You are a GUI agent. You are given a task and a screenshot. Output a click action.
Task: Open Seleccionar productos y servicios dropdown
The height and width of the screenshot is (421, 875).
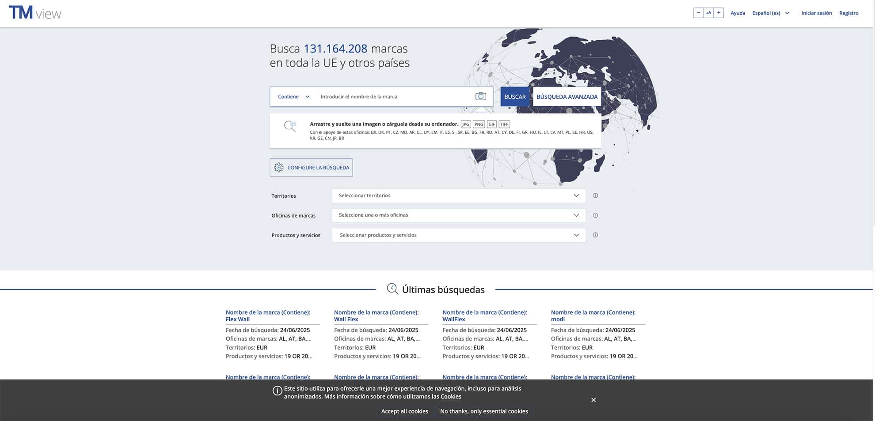[x=458, y=235]
